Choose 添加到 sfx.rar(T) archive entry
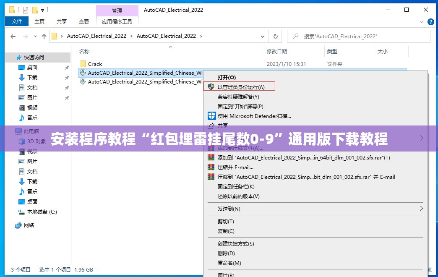 click(x=304, y=158)
